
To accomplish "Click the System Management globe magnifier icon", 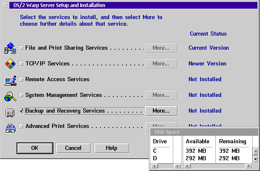I will click(x=10, y=96).
